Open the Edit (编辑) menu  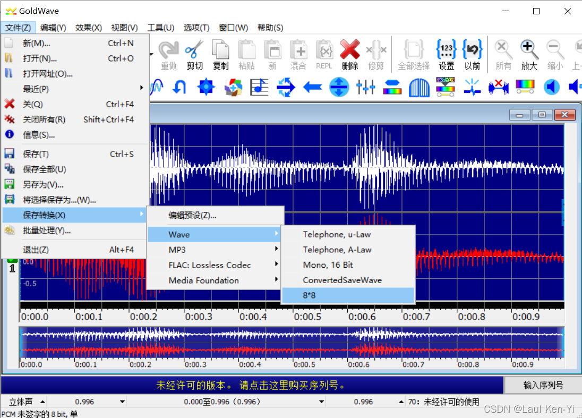53,28
